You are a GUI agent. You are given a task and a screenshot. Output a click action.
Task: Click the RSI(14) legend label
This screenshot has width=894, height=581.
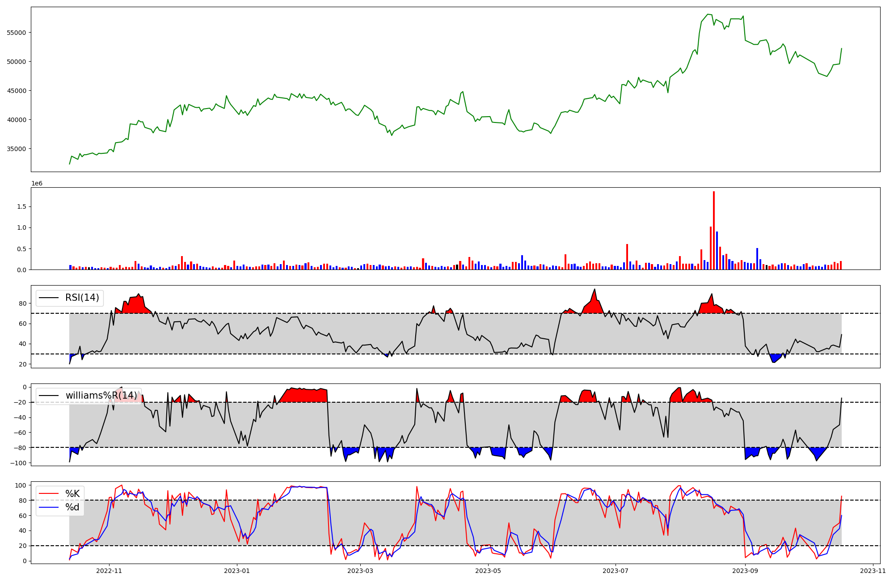click(82, 298)
